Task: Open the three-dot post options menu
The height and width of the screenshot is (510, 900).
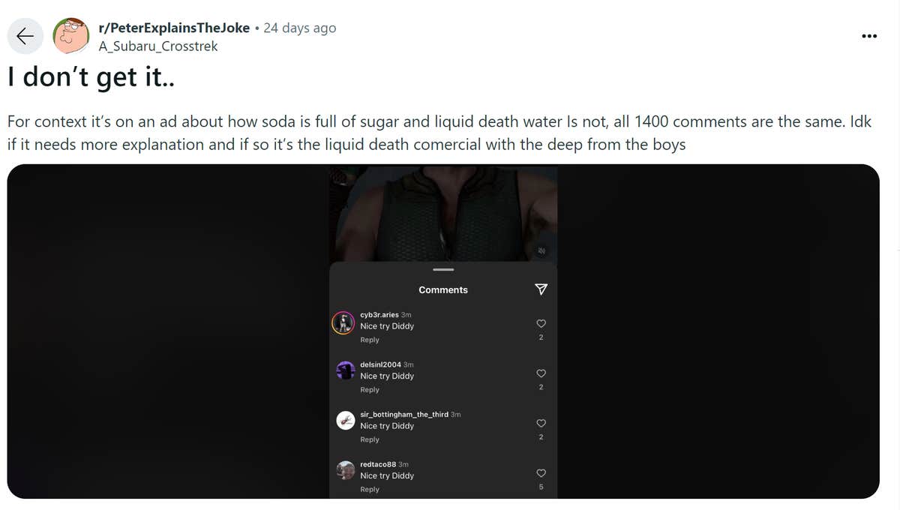Action: (x=869, y=36)
